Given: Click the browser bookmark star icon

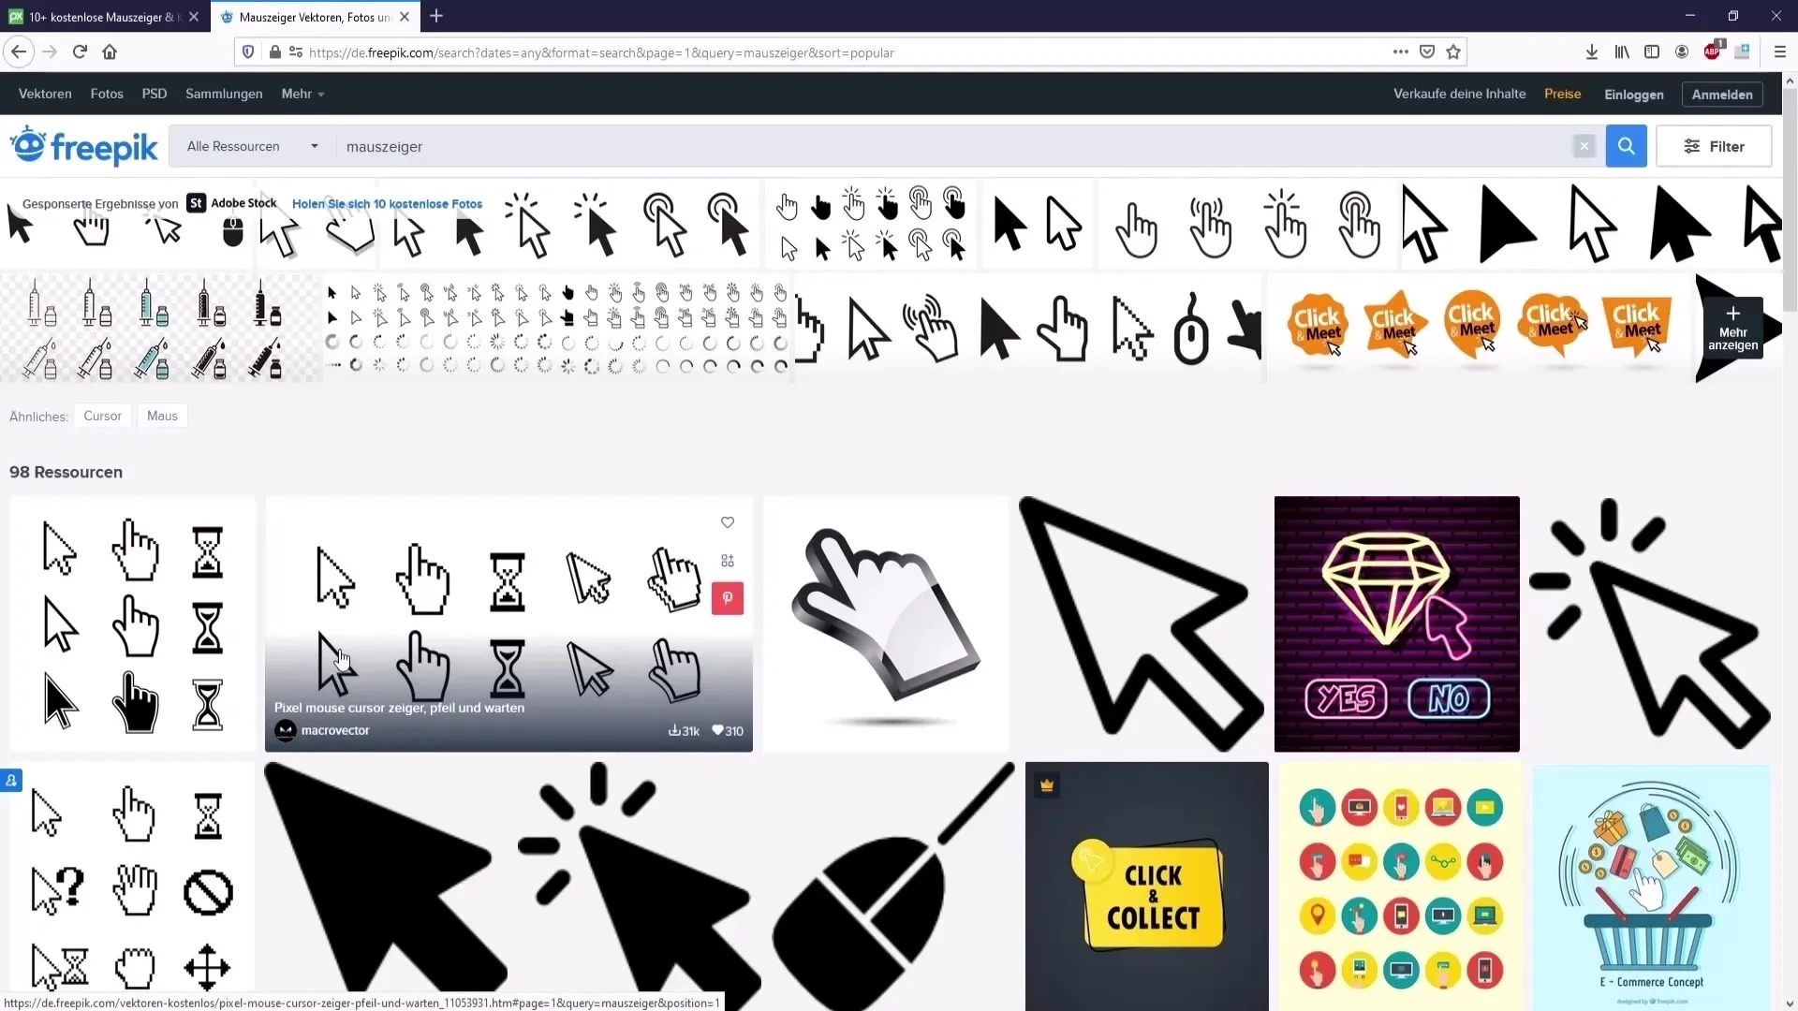Looking at the screenshot, I should click(x=1456, y=51).
